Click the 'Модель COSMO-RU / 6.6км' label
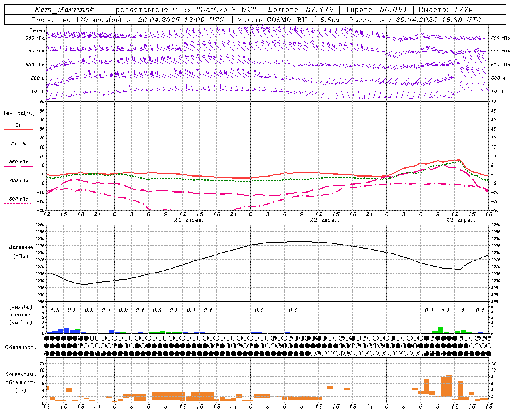Image resolution: width=512 pixels, height=410 pixels. point(288,20)
